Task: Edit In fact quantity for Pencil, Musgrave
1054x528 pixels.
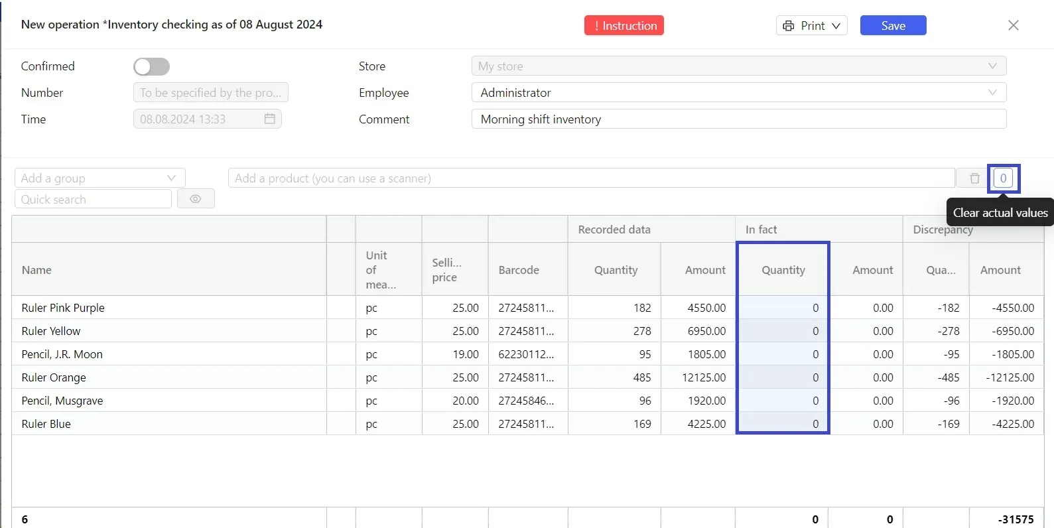Action: pos(783,401)
